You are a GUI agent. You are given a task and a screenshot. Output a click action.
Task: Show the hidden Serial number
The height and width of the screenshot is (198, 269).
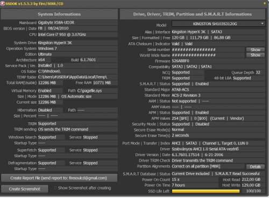(256, 49)
